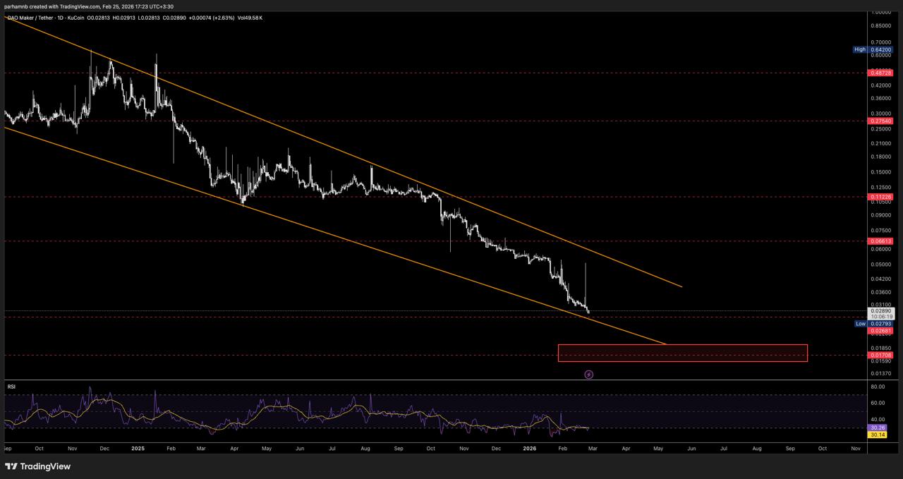Screen dimensions: 903x479
Task: Click the 0.27540 red price tag
Action: (x=881, y=121)
